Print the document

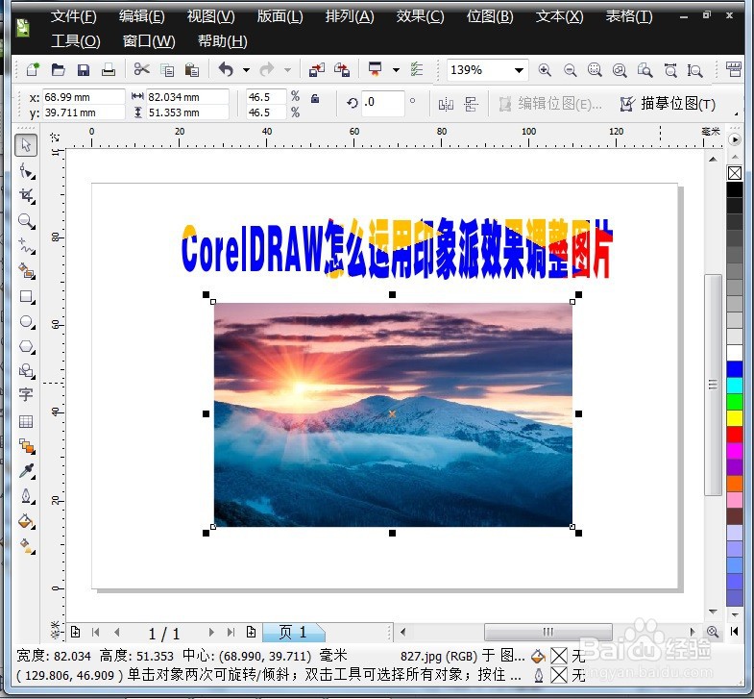[x=109, y=70]
